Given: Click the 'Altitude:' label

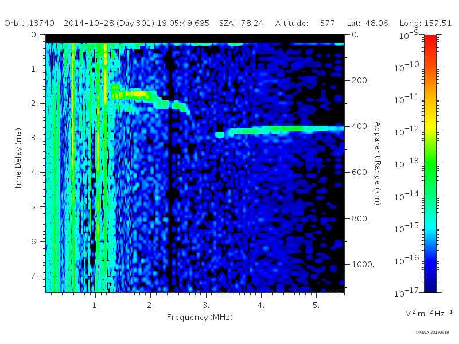Looking at the screenshot, I should pyautogui.click(x=291, y=23).
